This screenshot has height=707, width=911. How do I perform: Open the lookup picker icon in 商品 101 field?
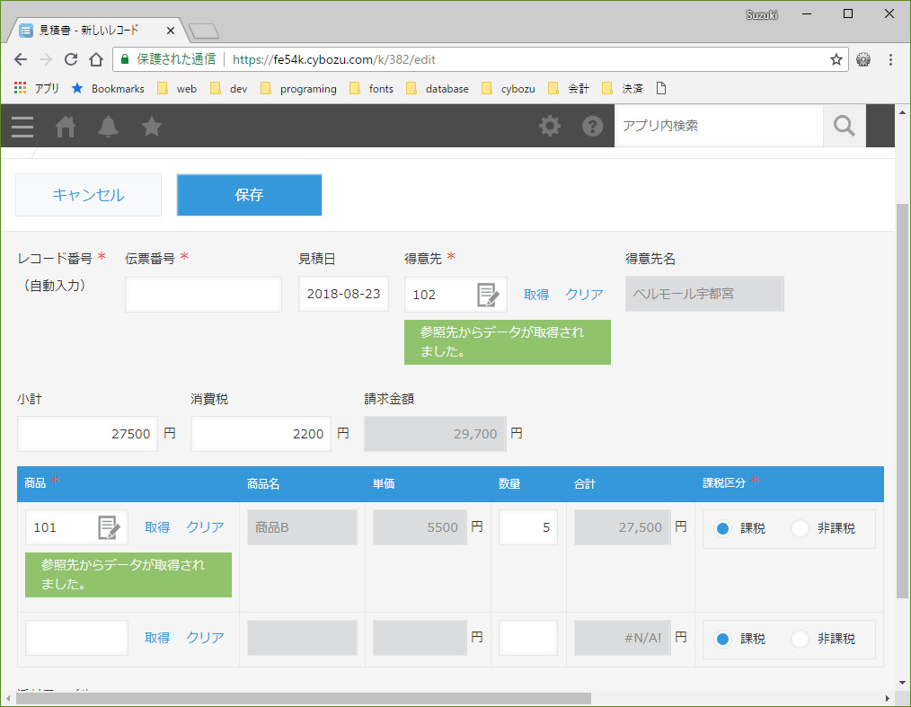pos(109,527)
